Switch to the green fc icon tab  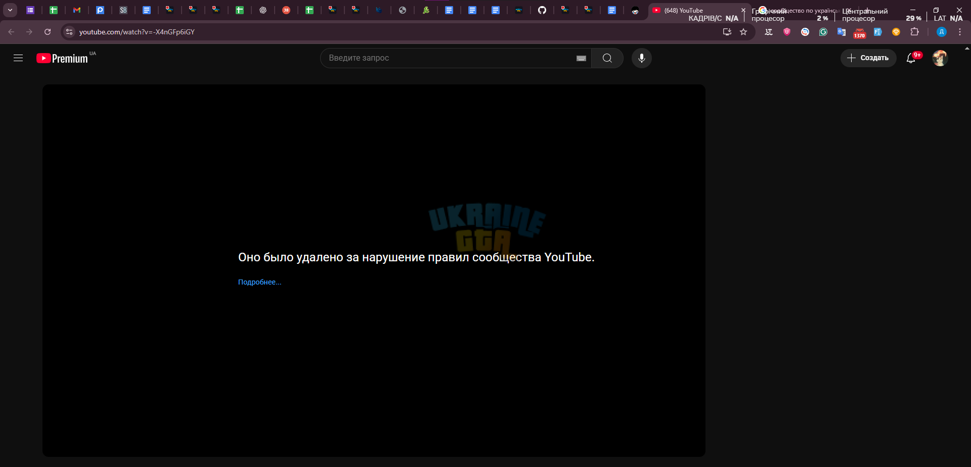click(426, 10)
